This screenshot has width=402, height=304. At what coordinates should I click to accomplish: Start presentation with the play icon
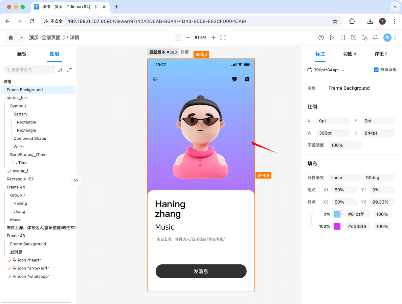332,38
